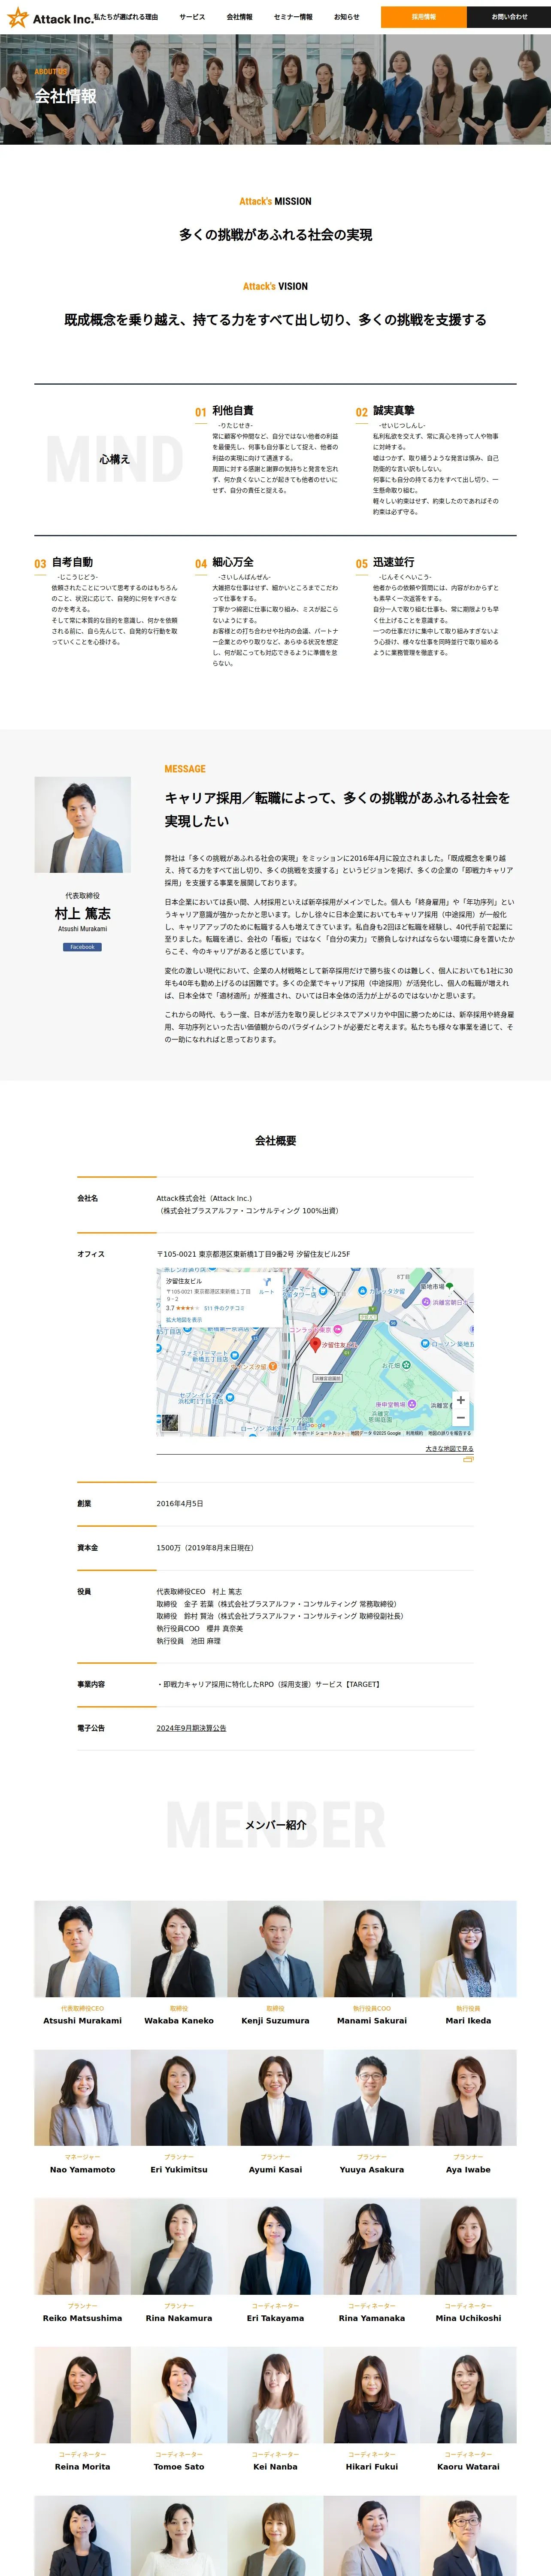Select お花畑 park marker on map

click(406, 1365)
